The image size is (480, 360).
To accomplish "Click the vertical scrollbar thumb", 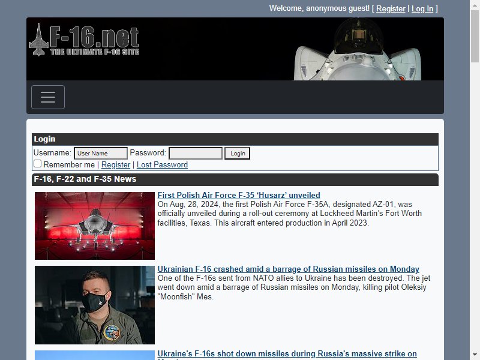I will 475,36.
